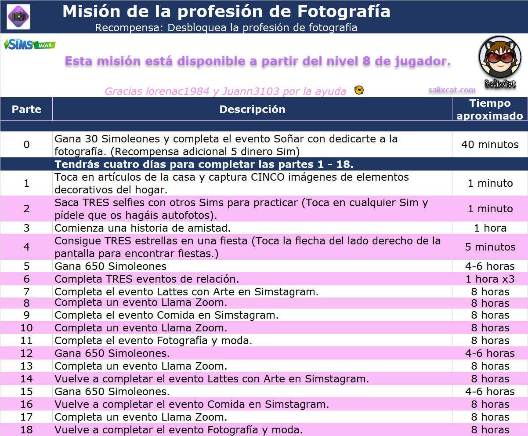Screen dimensions: 528x436
Task: Select 'Comienza una historia de amistad' text
Action: click(143, 228)
